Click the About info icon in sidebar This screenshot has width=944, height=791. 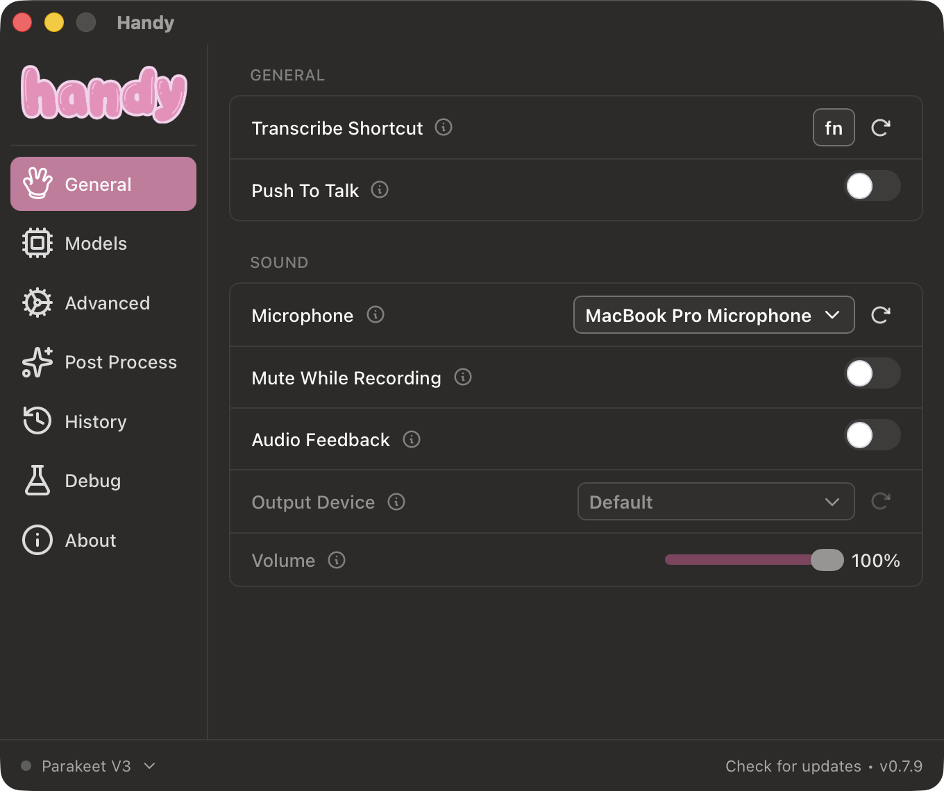tap(37, 540)
